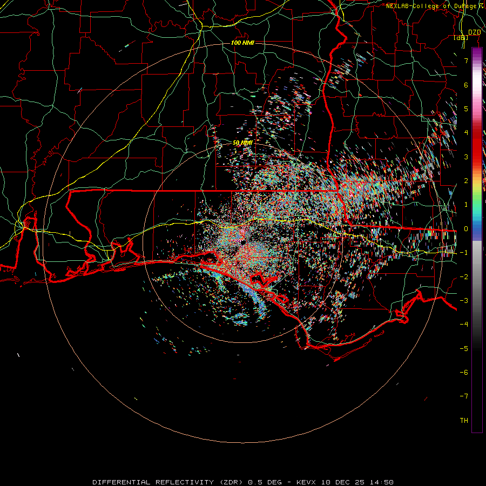
Task: Click the "3" value on color scale
Action: tap(466, 157)
